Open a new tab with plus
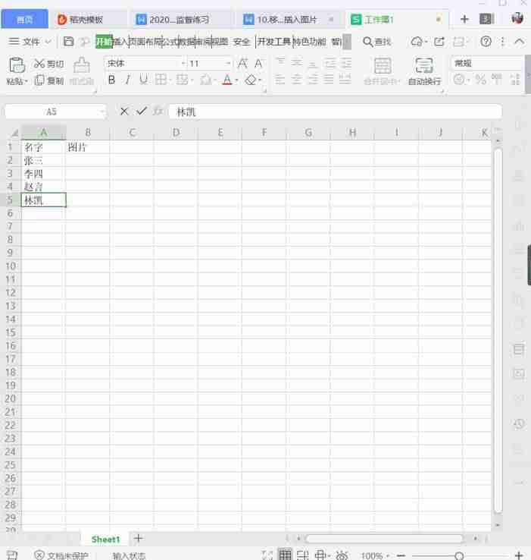The height and width of the screenshot is (560, 531). pos(464,19)
